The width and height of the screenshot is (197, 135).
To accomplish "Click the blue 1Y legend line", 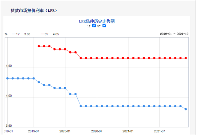I will [14, 34].
